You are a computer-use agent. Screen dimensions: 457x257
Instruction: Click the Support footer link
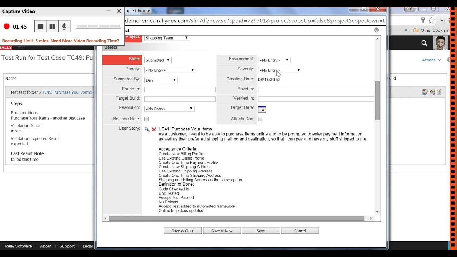(67, 246)
